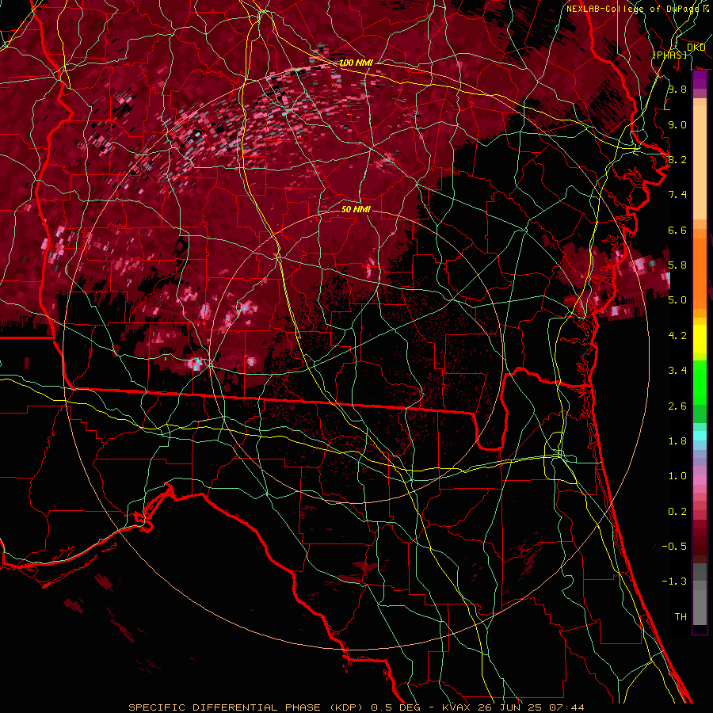Click the 3.4 legend value
713x713 pixels.
(x=677, y=371)
